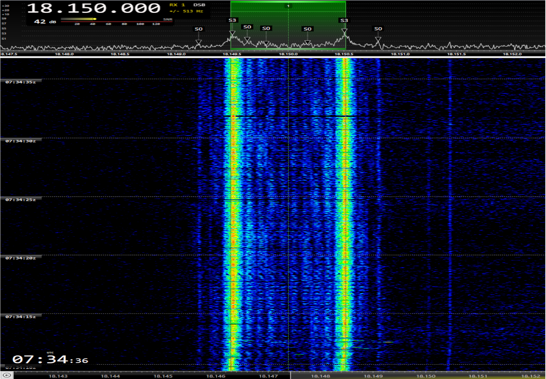Select the S0 marker just right of 18.150.0
Viewport: 546px width, 379px height.
(307, 29)
